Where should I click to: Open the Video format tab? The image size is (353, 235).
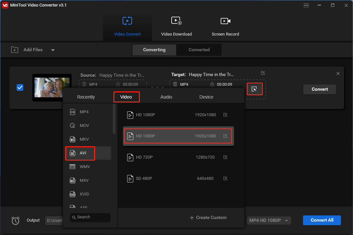[x=126, y=97]
